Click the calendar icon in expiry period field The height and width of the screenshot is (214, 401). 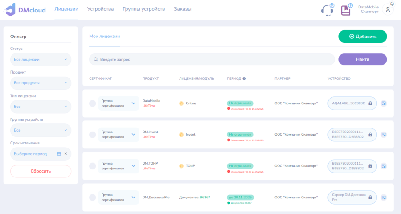click(x=59, y=154)
